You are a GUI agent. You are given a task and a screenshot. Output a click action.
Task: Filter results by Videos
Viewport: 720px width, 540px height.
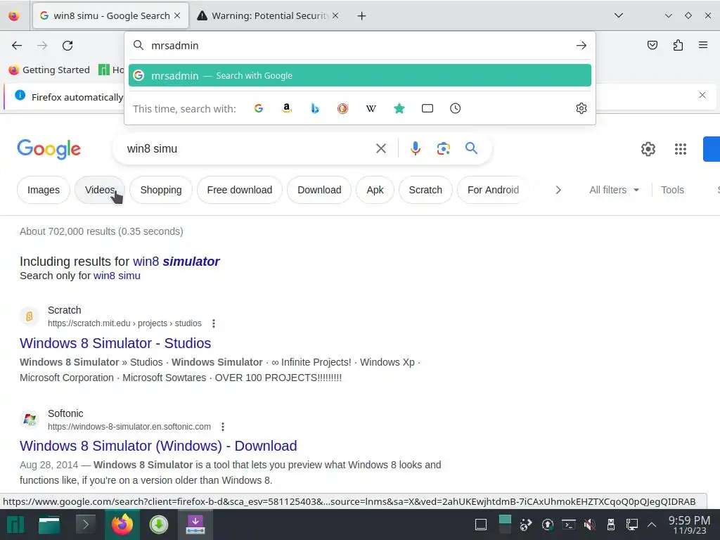100,190
